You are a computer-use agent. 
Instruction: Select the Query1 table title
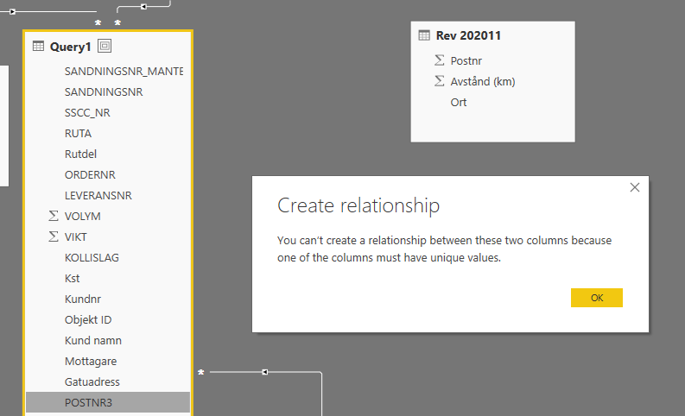pos(70,47)
